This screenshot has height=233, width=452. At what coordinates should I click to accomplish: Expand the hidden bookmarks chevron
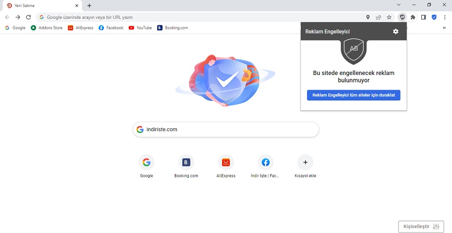pos(444,28)
